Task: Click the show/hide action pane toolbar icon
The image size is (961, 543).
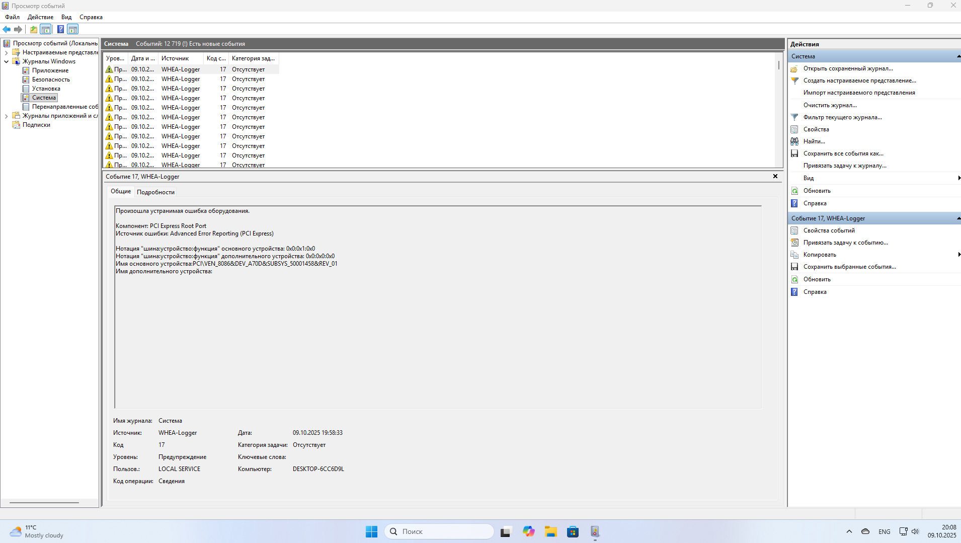Action: point(73,29)
